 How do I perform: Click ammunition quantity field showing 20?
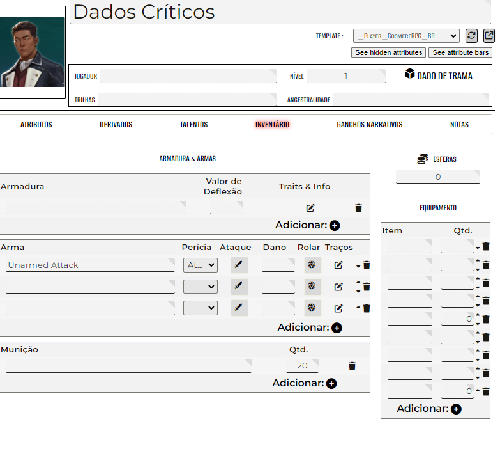tap(302, 366)
